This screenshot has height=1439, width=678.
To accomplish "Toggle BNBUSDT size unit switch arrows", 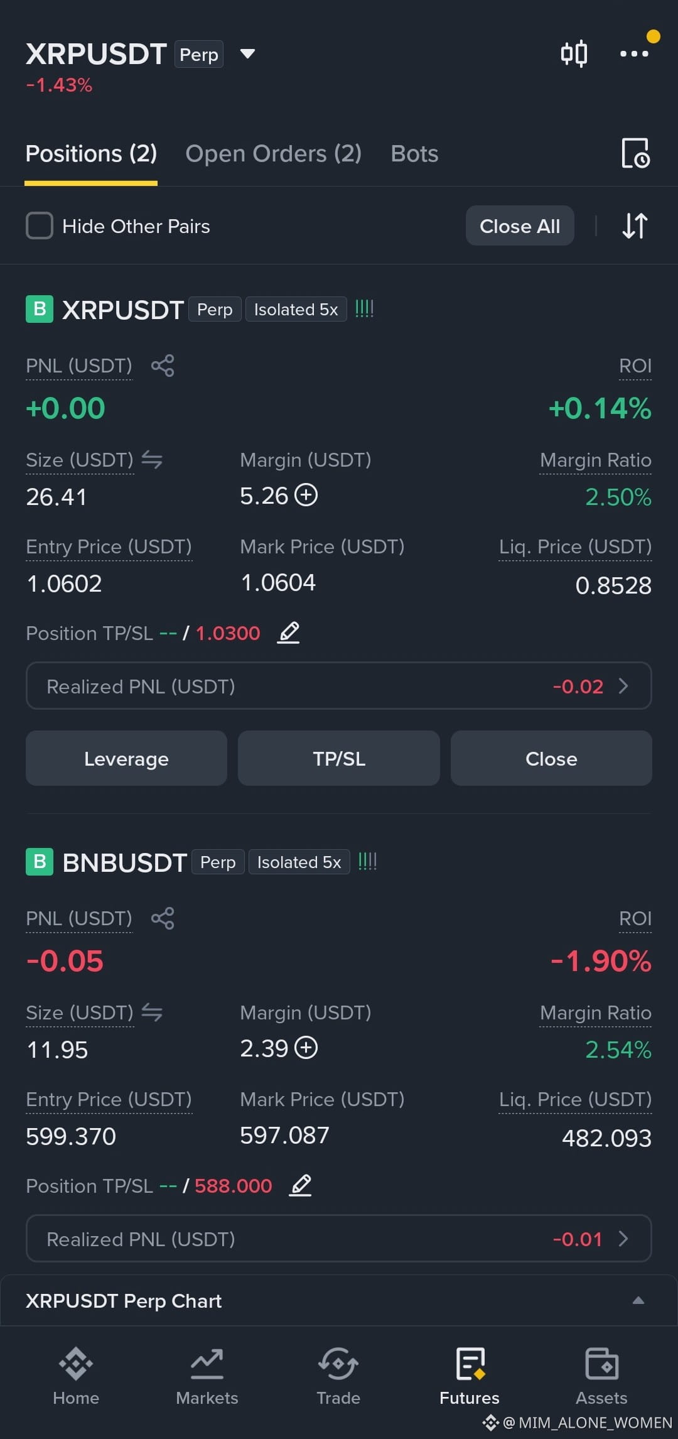I will click(x=152, y=1013).
